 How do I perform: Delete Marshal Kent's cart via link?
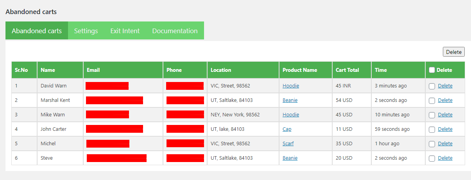(445, 100)
